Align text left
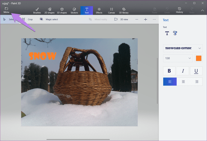Screen dimensions: 207x141 click(x=170, y=82)
